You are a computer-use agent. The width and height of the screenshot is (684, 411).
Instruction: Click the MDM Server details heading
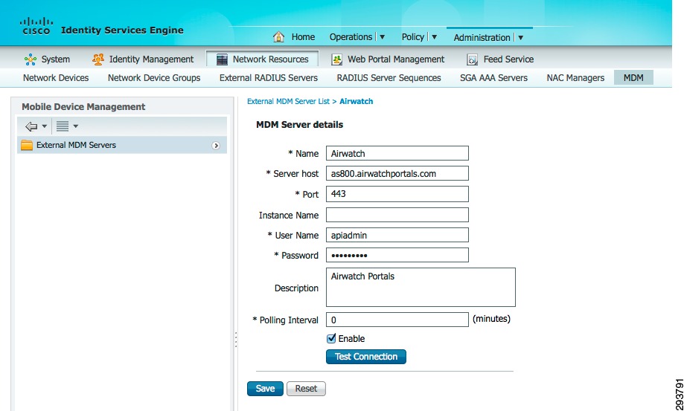pyautogui.click(x=300, y=125)
